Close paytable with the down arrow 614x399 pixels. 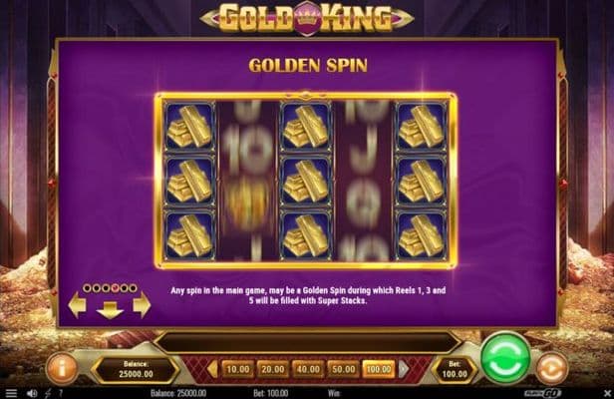(x=110, y=310)
